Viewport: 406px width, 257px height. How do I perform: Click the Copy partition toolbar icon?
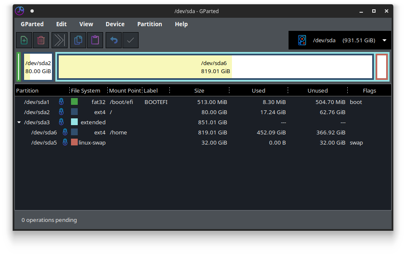78,40
